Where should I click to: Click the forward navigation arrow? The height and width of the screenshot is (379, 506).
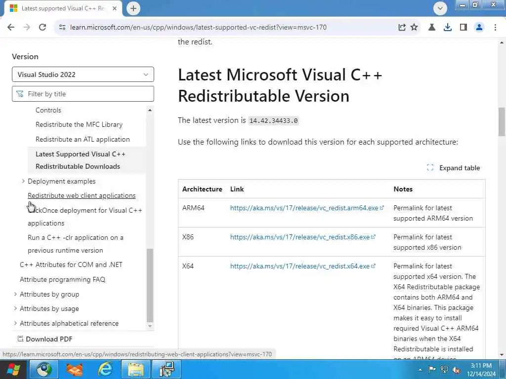pyautogui.click(x=27, y=28)
